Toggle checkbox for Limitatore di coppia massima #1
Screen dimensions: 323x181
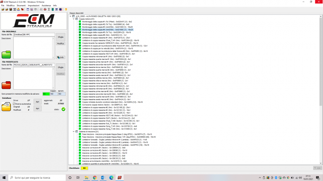pos(80,38)
